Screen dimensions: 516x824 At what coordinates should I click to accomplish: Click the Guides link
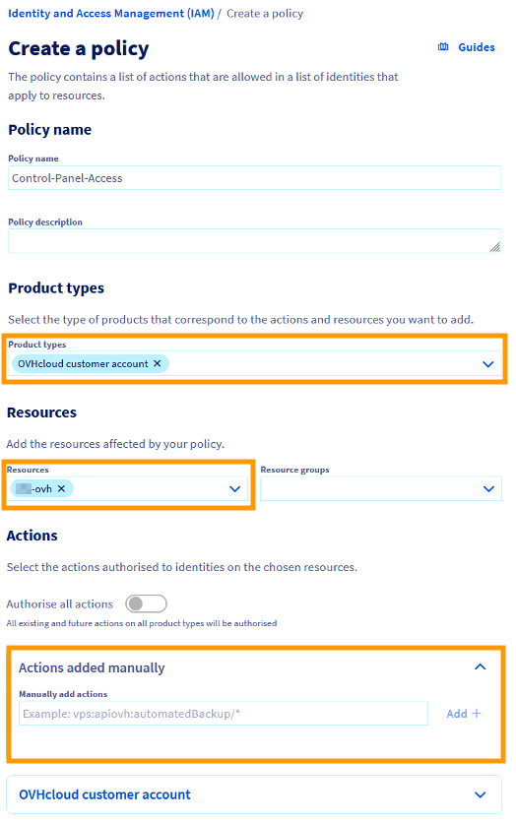477,47
